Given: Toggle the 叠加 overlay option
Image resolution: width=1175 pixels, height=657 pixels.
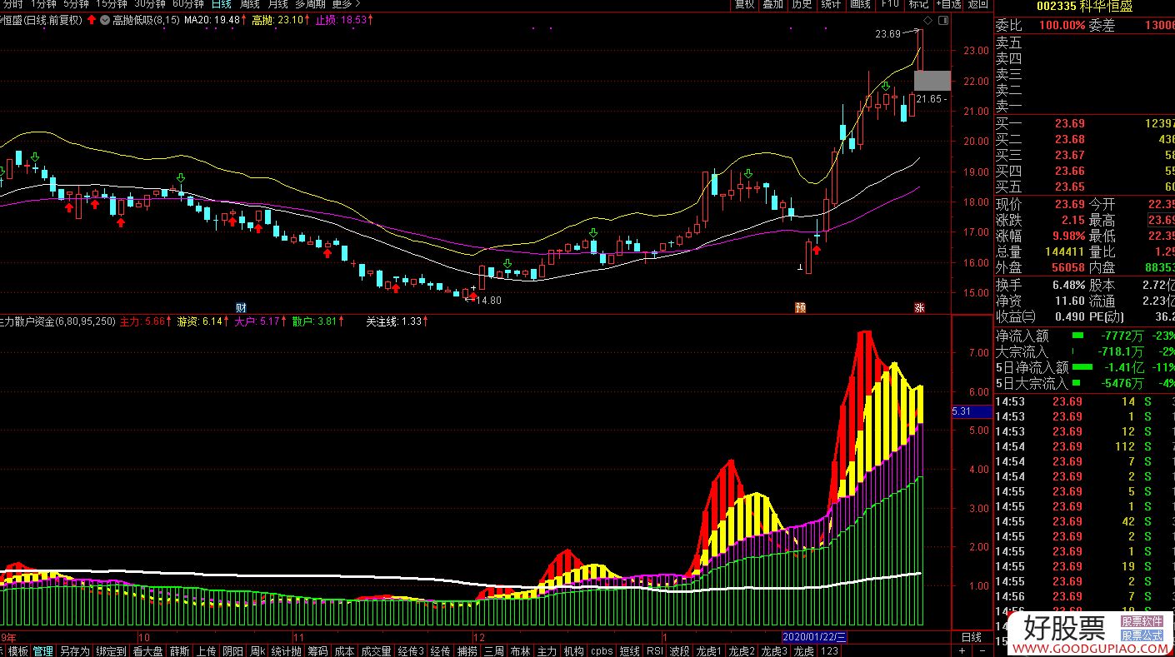Looking at the screenshot, I should (x=772, y=4).
